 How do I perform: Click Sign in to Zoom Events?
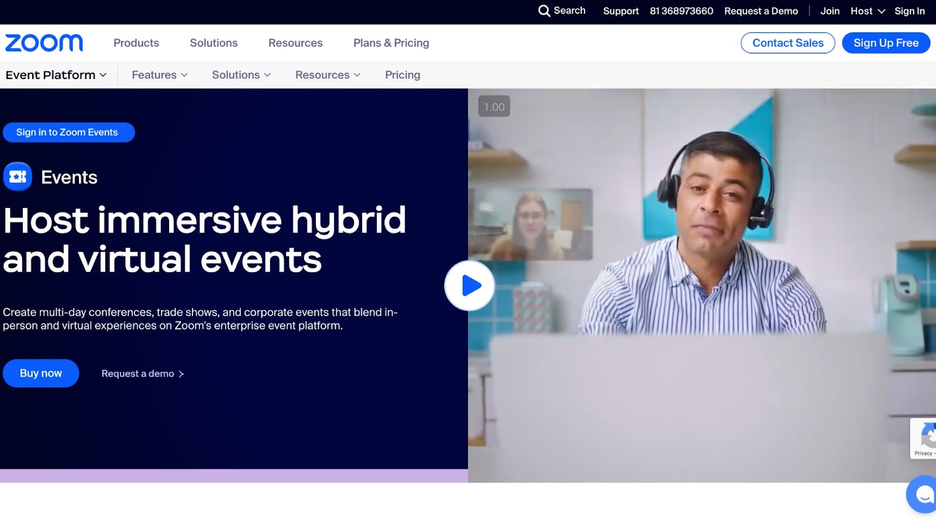(x=68, y=132)
